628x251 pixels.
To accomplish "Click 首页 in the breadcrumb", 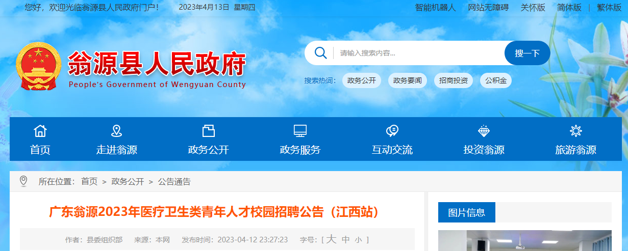I will point(89,181).
